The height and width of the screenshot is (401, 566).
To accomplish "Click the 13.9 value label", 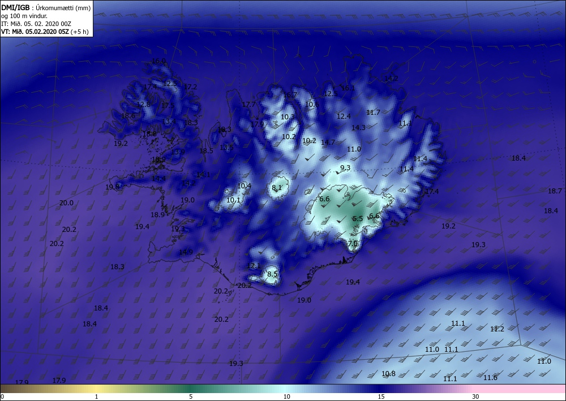I will coord(178,152).
